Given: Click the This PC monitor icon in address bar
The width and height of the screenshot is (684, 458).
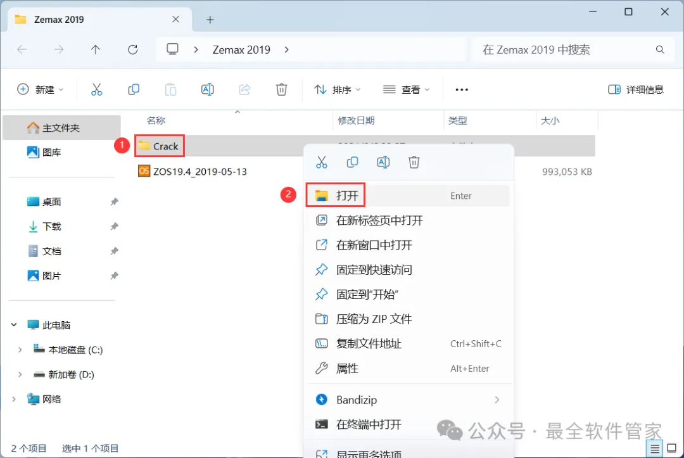Looking at the screenshot, I should [x=172, y=49].
